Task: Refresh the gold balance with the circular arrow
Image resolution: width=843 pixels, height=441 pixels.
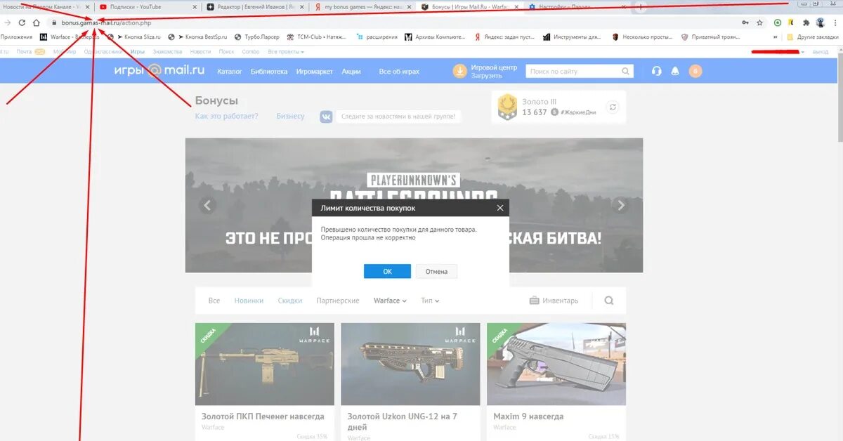Action: pyautogui.click(x=613, y=107)
